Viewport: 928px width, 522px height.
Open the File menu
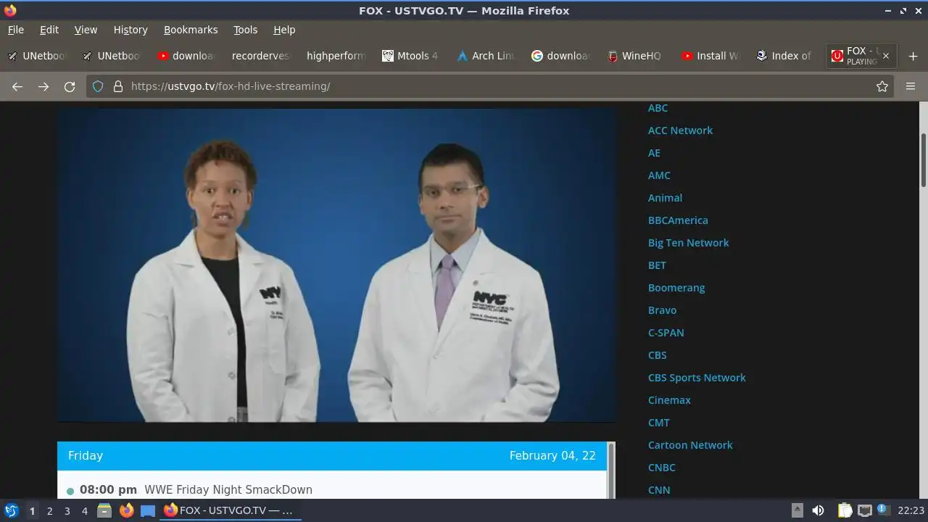(x=16, y=30)
